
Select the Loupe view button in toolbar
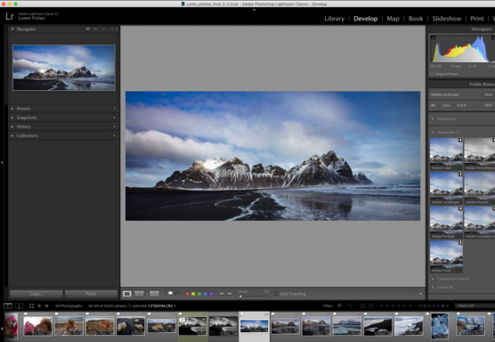127,294
